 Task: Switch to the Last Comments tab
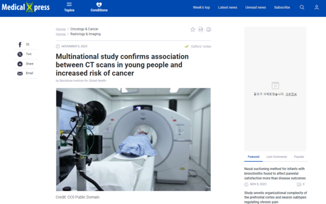(x=277, y=157)
